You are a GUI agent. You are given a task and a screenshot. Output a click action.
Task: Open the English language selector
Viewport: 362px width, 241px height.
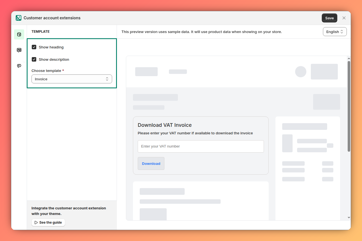point(334,31)
